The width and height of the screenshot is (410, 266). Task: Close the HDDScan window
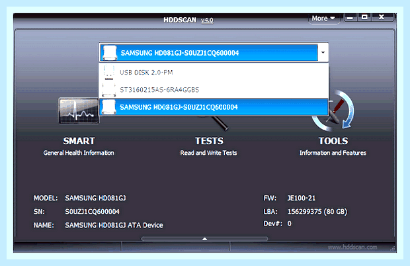coord(382,17)
